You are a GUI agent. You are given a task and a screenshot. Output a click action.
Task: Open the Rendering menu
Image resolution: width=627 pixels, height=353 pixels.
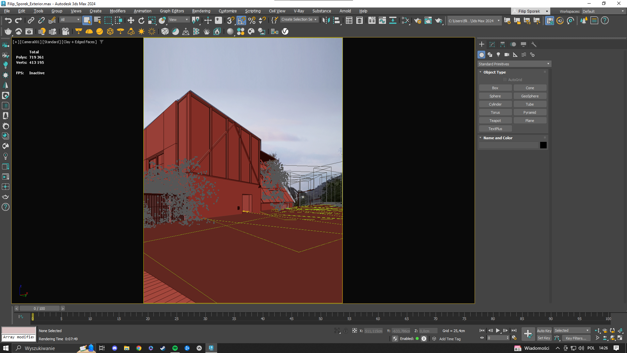201,11
